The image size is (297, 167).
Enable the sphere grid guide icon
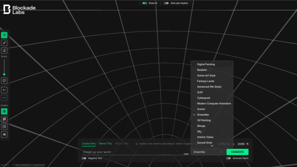4,111
